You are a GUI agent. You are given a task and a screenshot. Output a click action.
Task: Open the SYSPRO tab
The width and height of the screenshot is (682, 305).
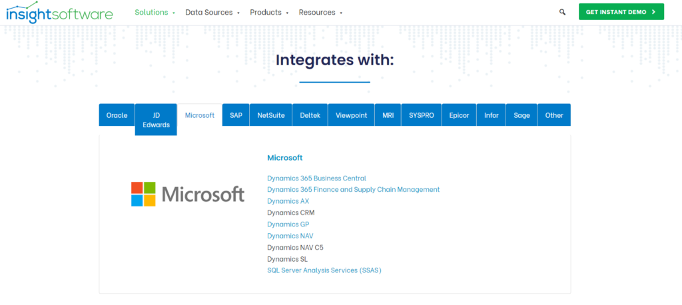422,115
